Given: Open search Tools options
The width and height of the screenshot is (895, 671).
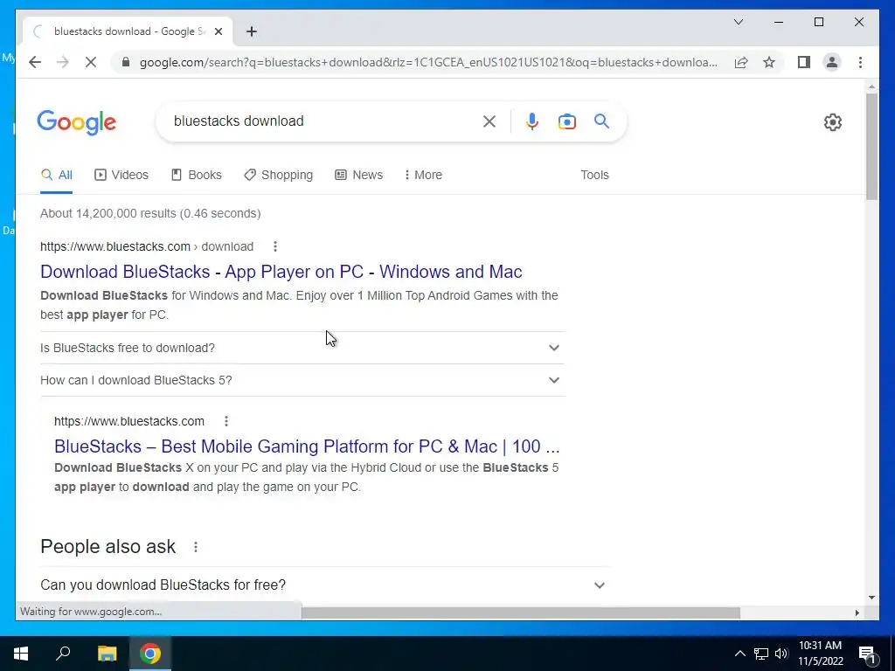Looking at the screenshot, I should [594, 175].
